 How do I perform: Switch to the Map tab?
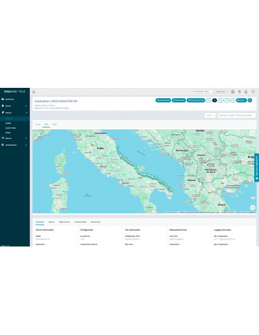(x=46, y=125)
